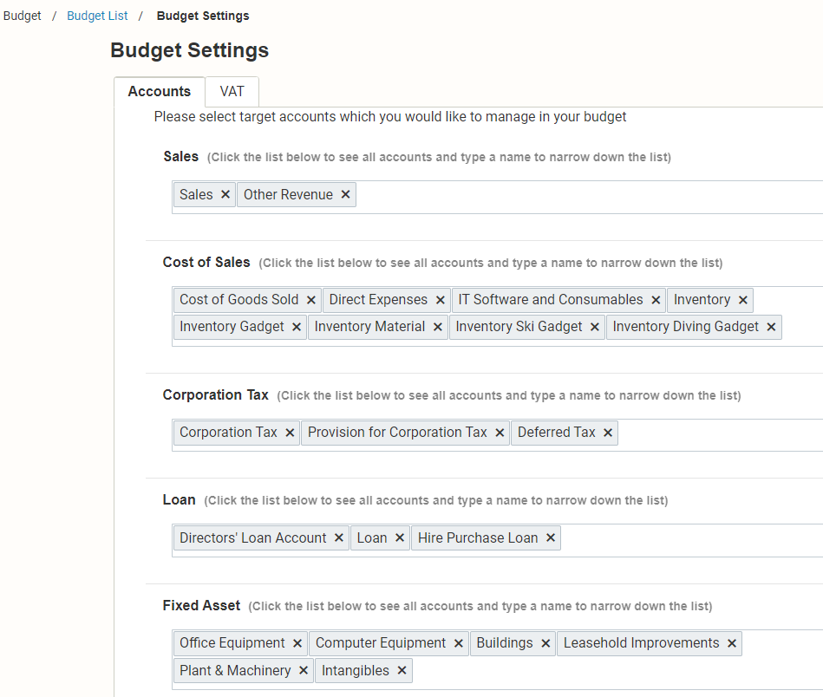Open the Corporation Tax accounts list
Screen dimensions: 823x697
click(719, 435)
